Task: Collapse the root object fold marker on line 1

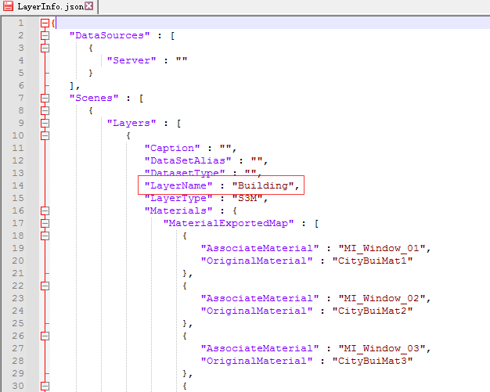Action: [x=45, y=23]
